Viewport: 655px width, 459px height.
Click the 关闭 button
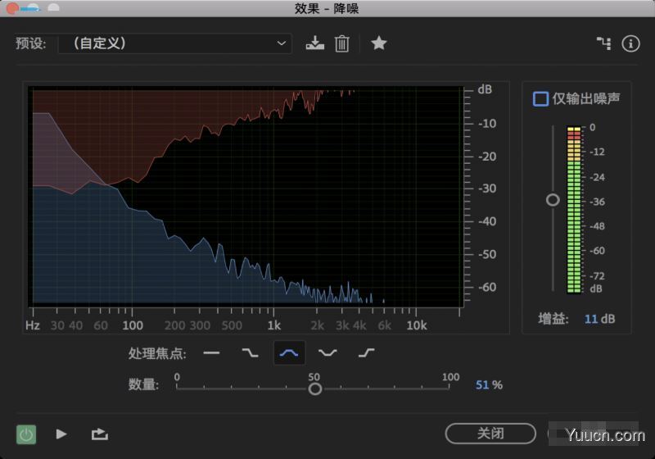pos(490,434)
